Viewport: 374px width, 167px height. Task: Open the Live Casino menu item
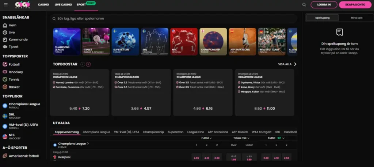tap(63, 5)
